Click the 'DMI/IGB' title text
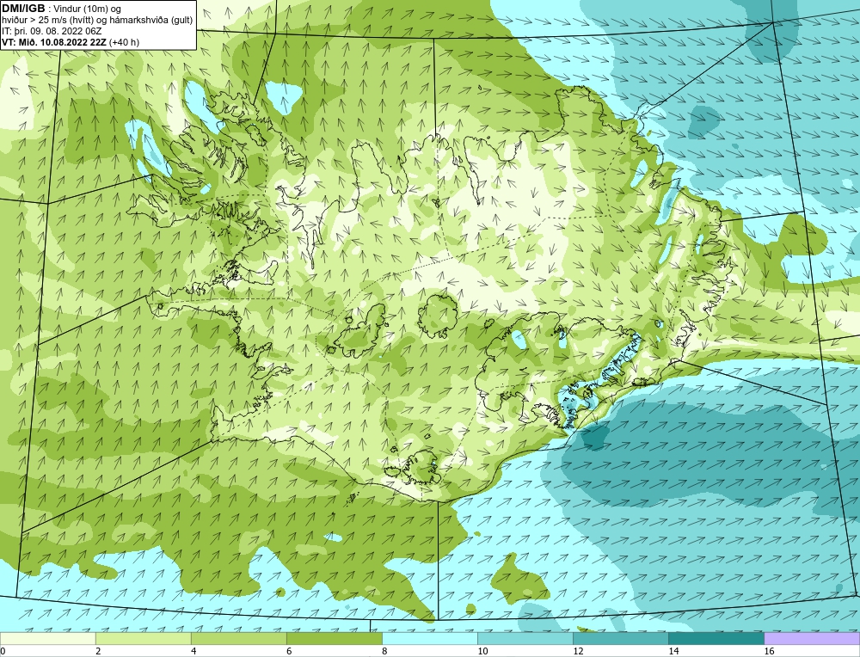 (x=23, y=9)
